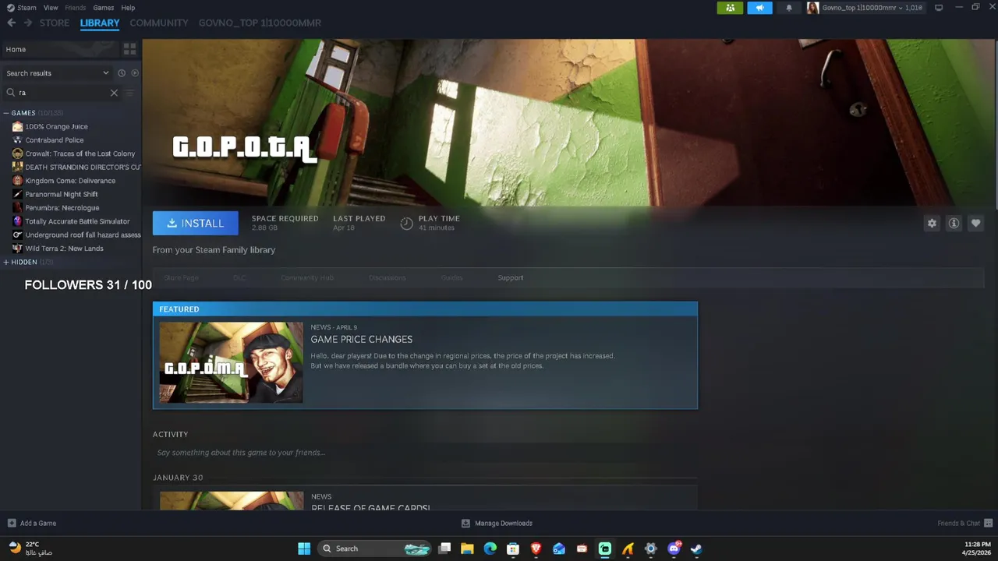Open the View menu
Image resolution: width=998 pixels, height=561 pixels.
(51, 8)
